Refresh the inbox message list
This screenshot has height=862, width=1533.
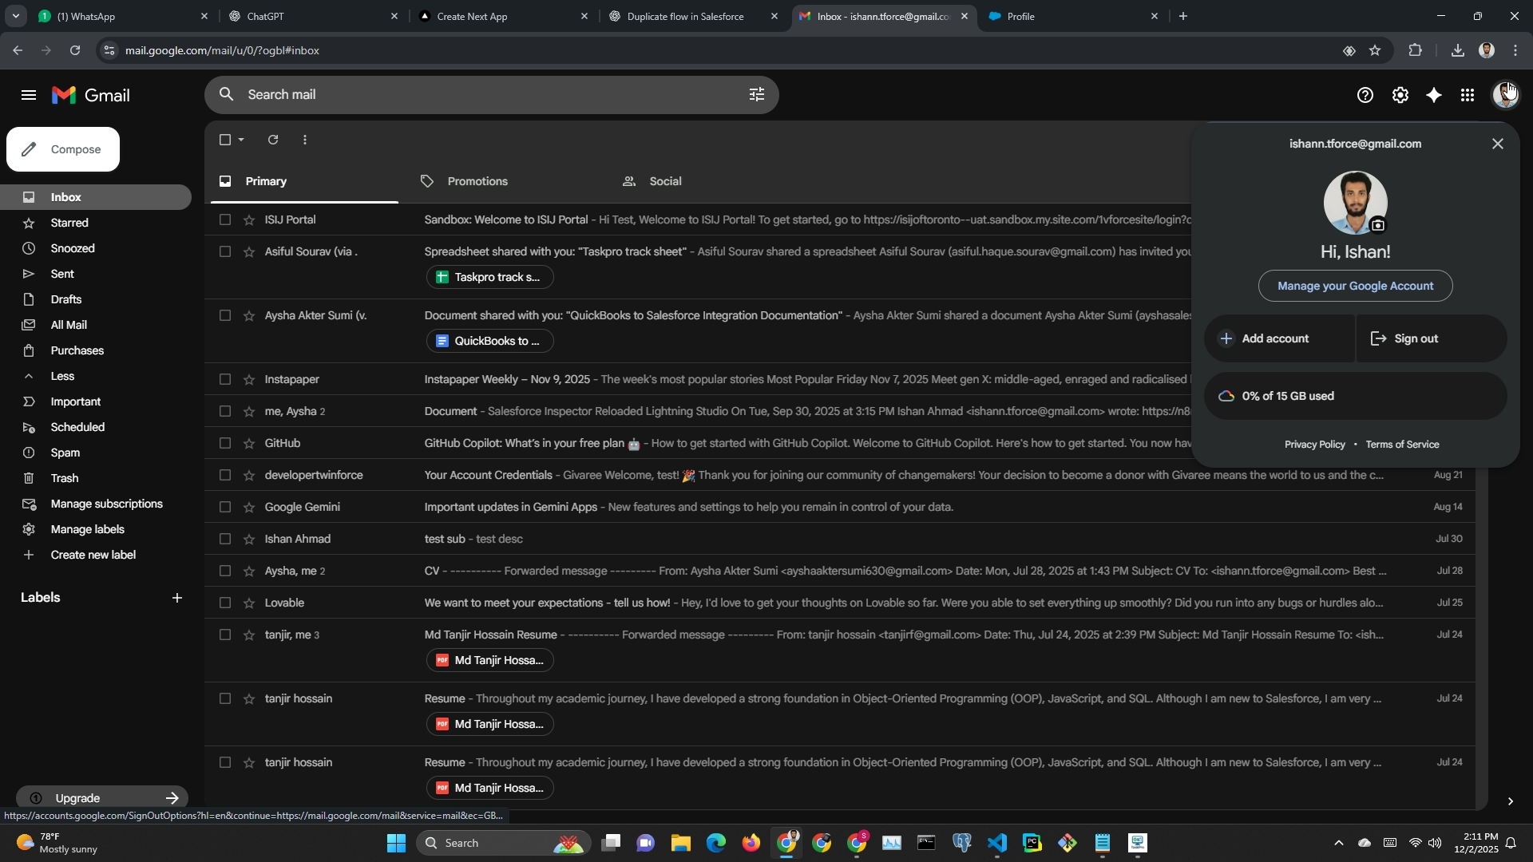click(x=273, y=140)
